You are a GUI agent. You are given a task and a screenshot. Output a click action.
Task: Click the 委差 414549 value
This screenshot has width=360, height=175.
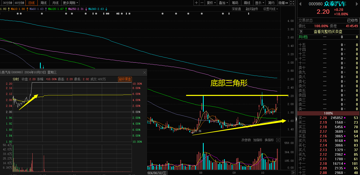pyautogui.click(x=352, y=26)
